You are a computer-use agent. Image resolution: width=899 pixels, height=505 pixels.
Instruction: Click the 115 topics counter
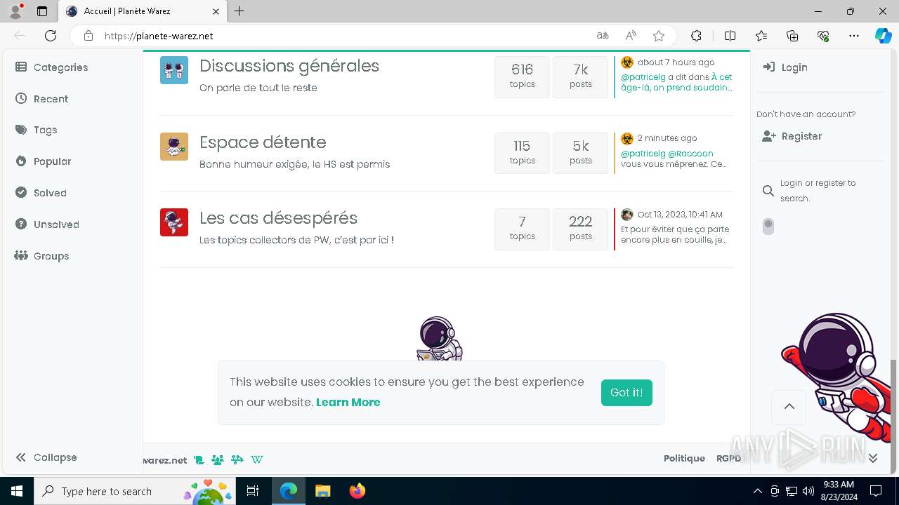point(522,153)
